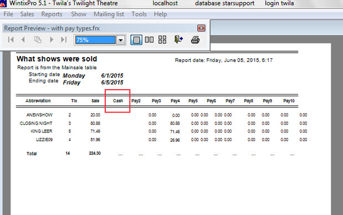Click the Pay8 column header
The image size is (343, 215).
pyautogui.click(x=249, y=101)
